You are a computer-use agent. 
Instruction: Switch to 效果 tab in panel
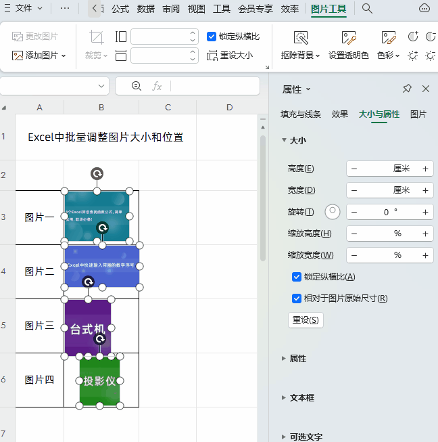pos(339,114)
